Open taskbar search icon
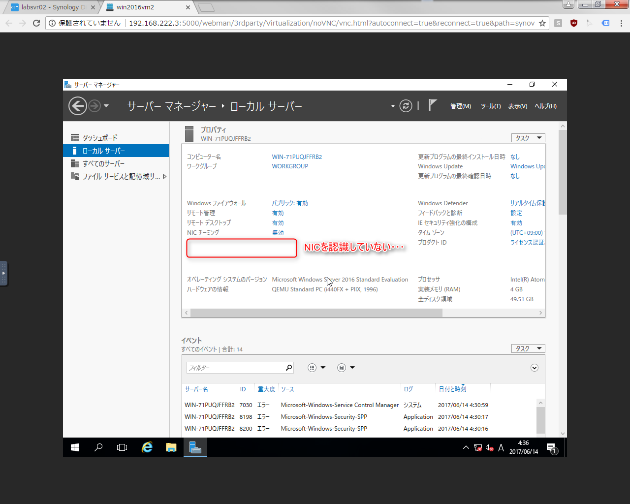630x504 pixels. click(98, 447)
